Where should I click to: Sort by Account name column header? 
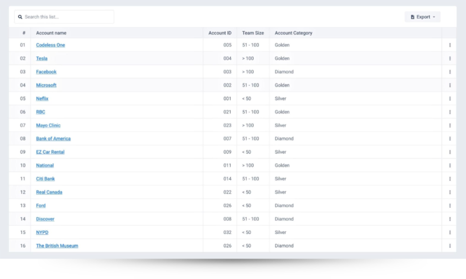(x=51, y=33)
